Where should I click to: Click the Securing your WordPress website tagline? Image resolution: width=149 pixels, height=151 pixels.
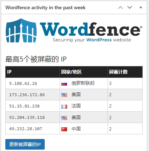(x=92, y=40)
